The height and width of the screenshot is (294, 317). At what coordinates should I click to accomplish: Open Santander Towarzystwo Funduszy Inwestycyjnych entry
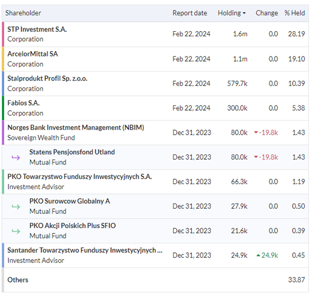tap(85, 250)
